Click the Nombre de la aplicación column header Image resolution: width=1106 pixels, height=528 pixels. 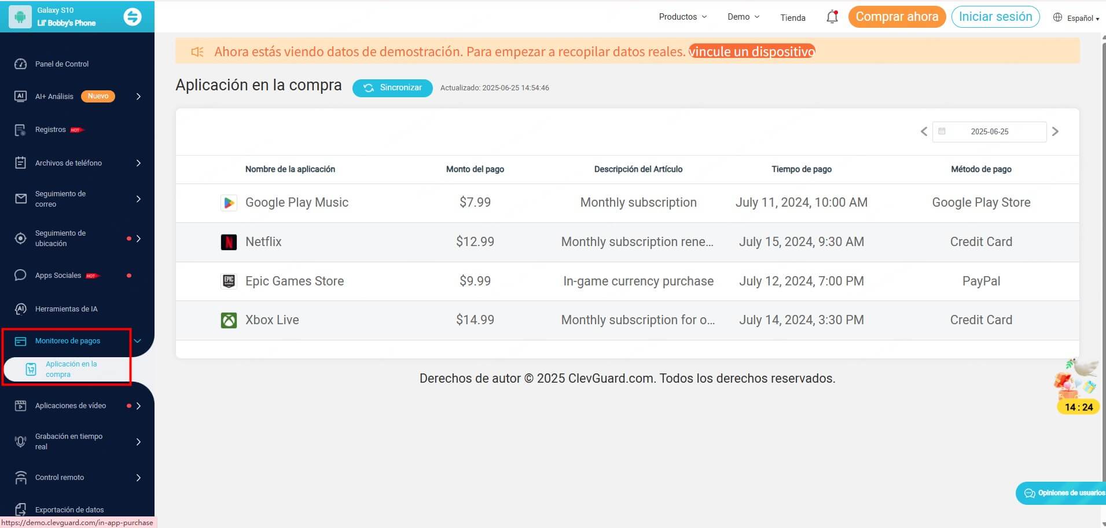290,169
